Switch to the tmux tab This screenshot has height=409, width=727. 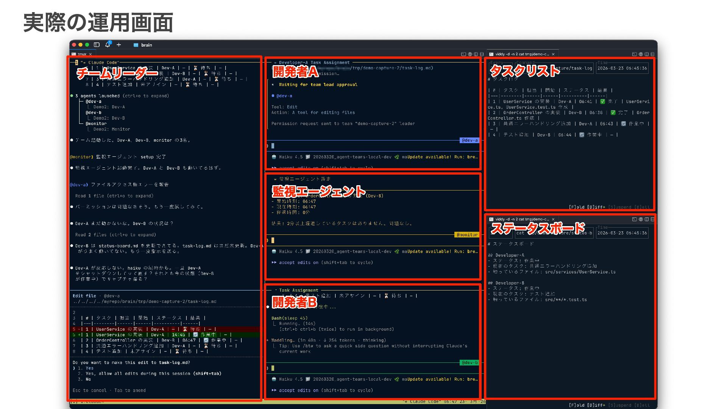[82, 54]
